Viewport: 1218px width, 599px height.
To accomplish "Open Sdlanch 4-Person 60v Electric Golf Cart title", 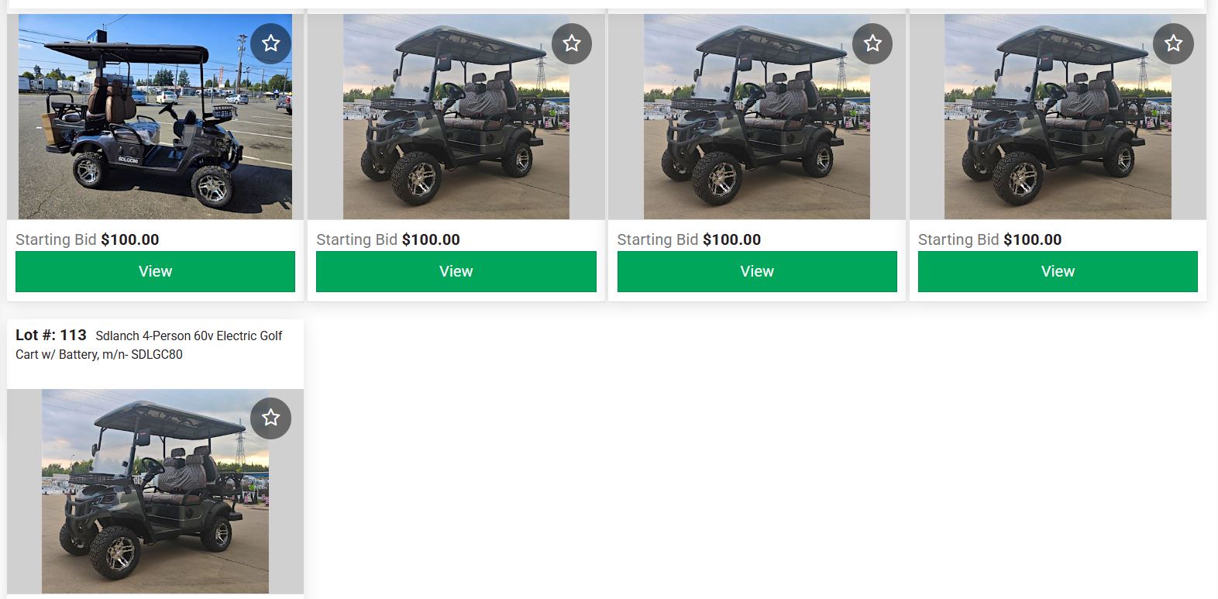I will click(x=149, y=345).
